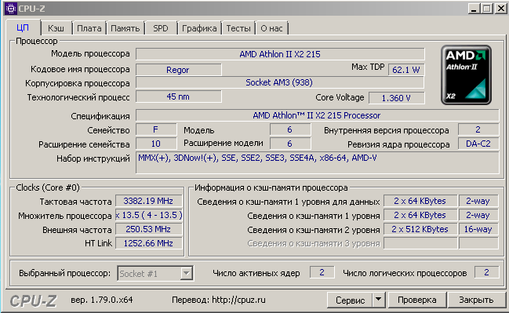This screenshot has height=313, width=509.
Task: Click the Проверка button
Action: click(416, 300)
